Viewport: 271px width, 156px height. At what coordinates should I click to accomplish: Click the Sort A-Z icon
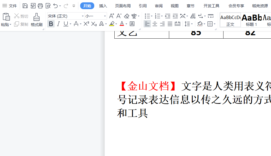[x=193, y=16]
